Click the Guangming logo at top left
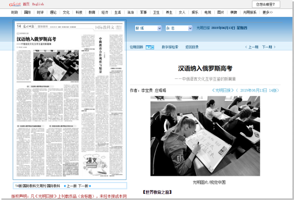Screen dimensions: 294x200 (15, 4)
